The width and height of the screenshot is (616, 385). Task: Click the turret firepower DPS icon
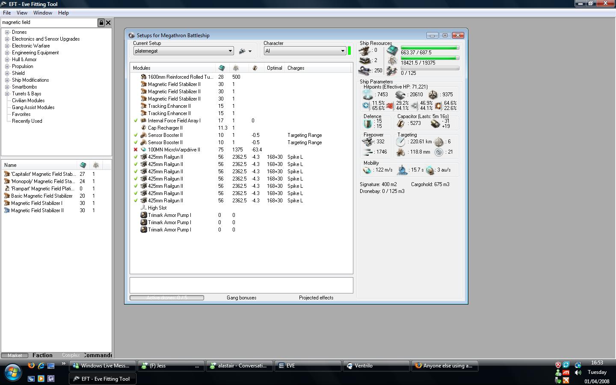tap(367, 142)
